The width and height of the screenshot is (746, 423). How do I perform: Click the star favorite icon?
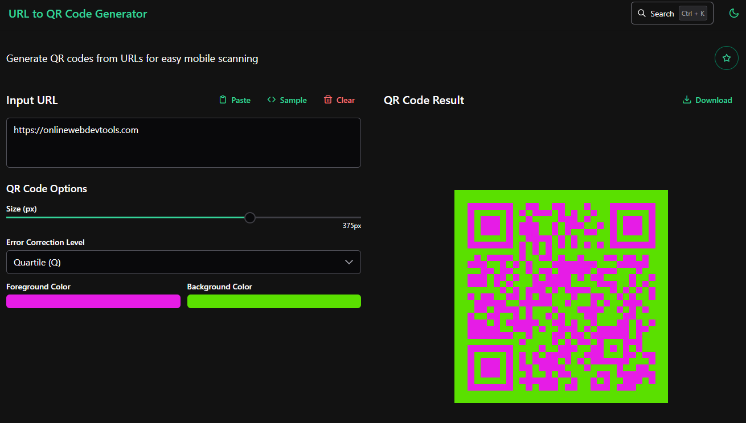coord(727,58)
